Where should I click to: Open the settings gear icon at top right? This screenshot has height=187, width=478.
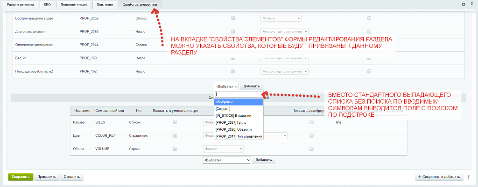[464, 4]
